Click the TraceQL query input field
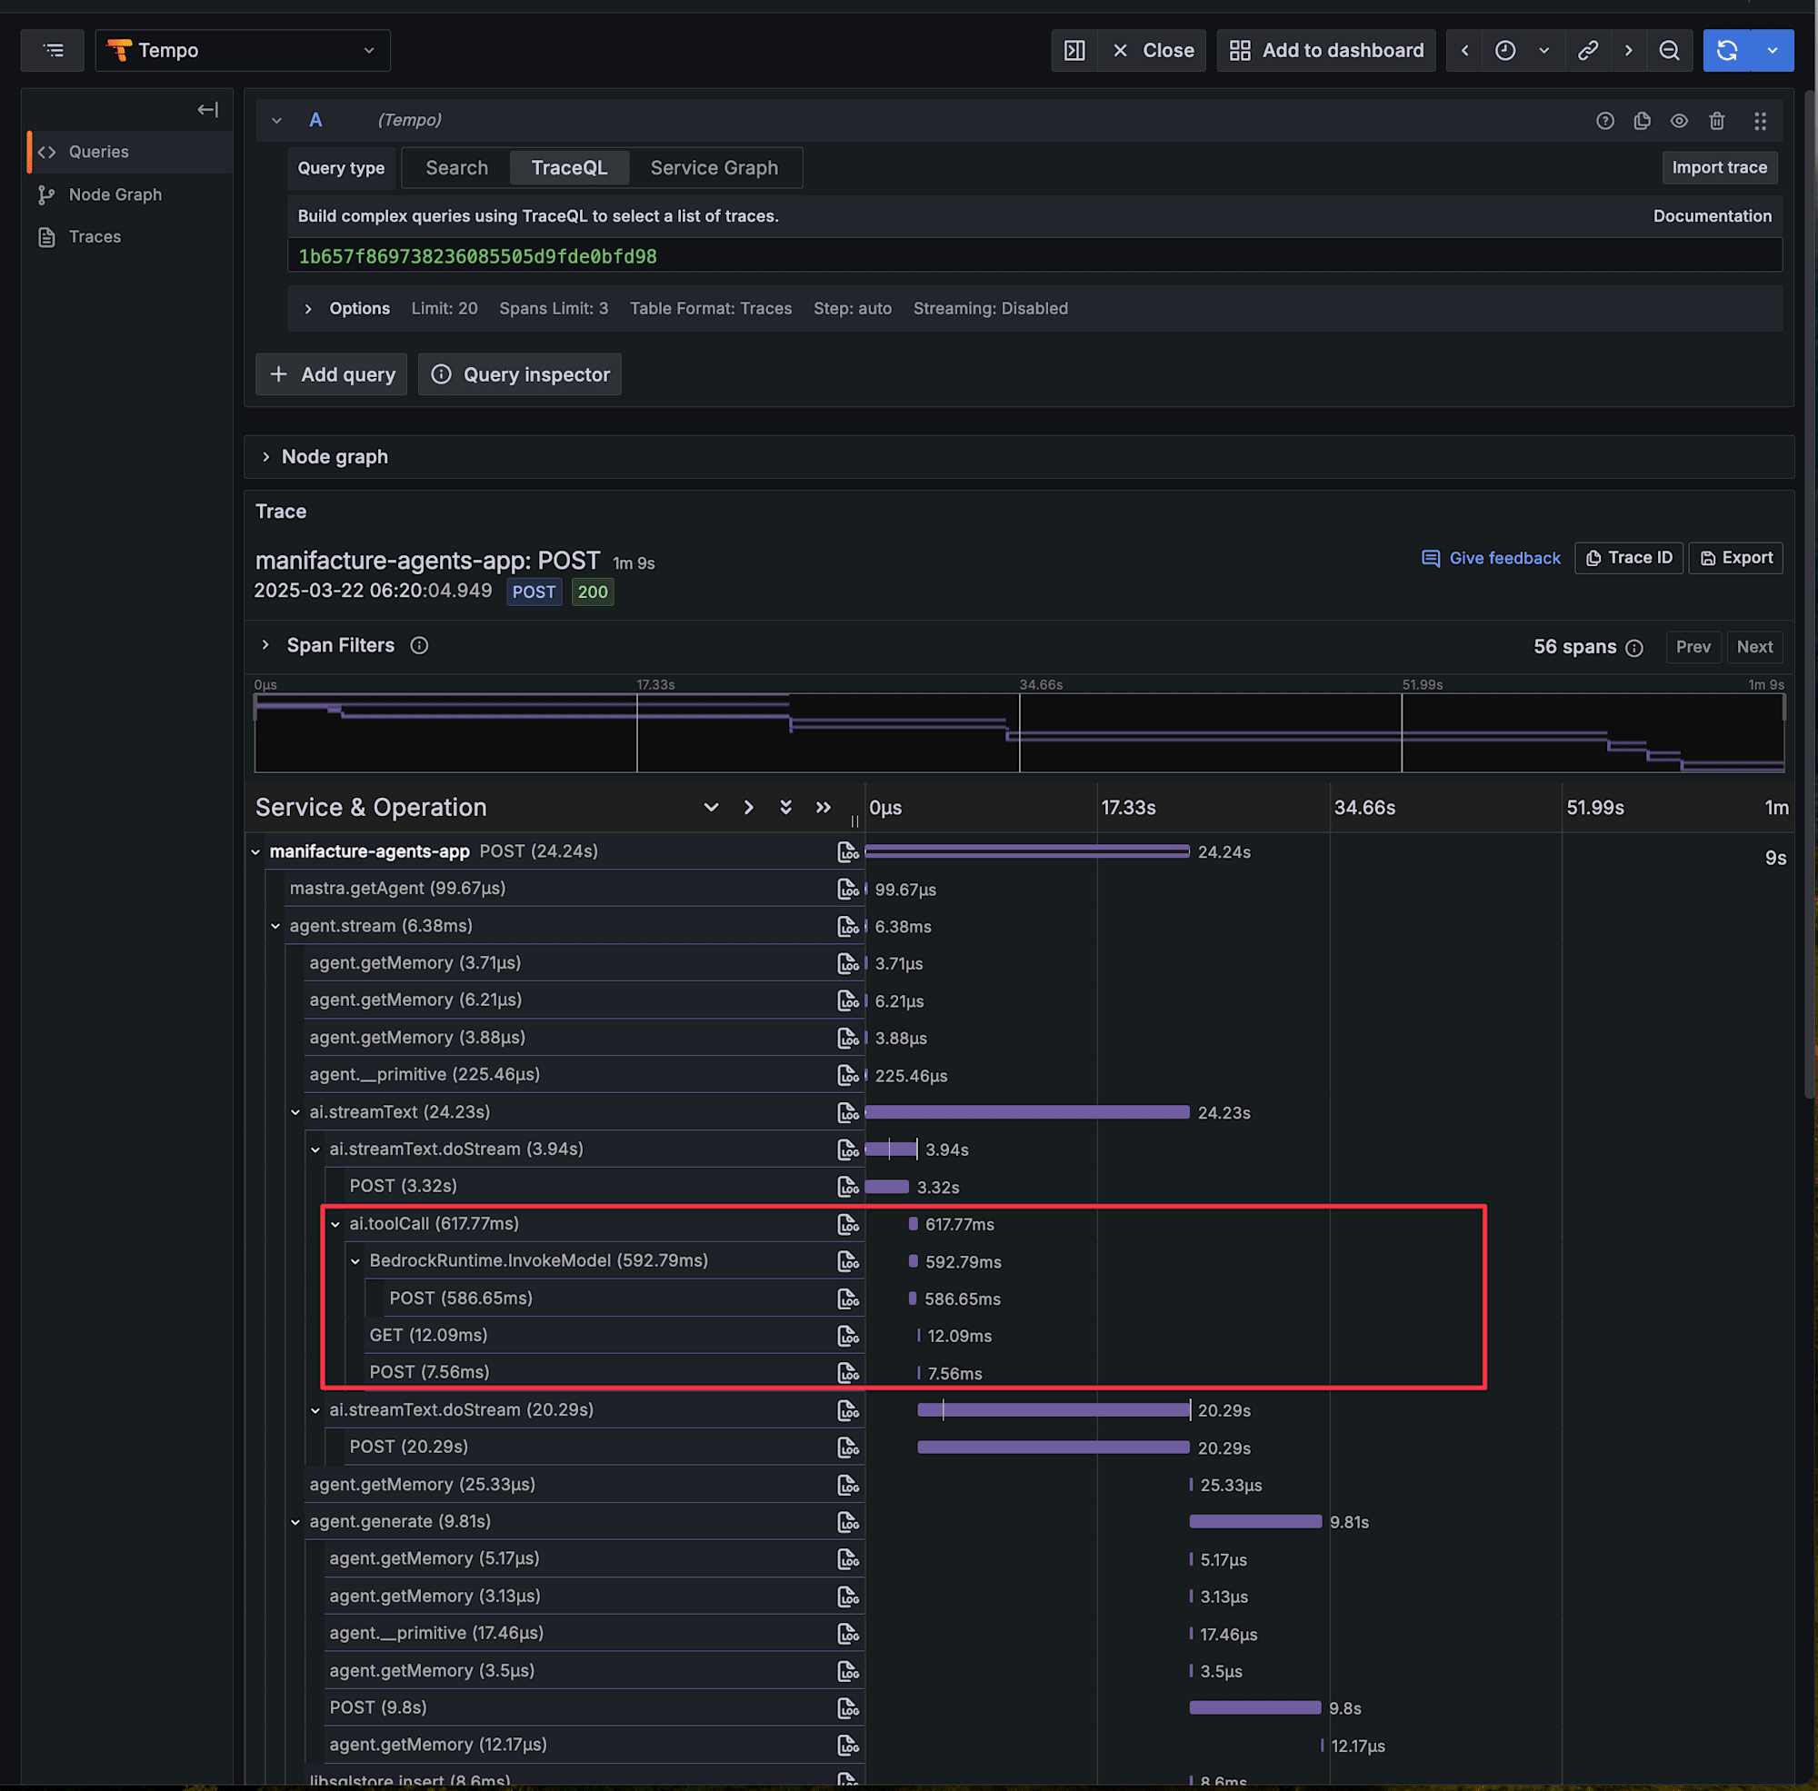1818x1791 pixels. (x=1034, y=256)
